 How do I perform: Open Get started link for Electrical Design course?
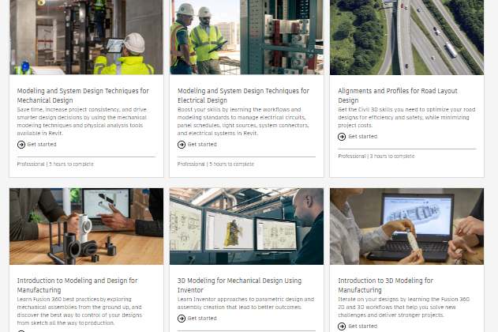point(202,145)
